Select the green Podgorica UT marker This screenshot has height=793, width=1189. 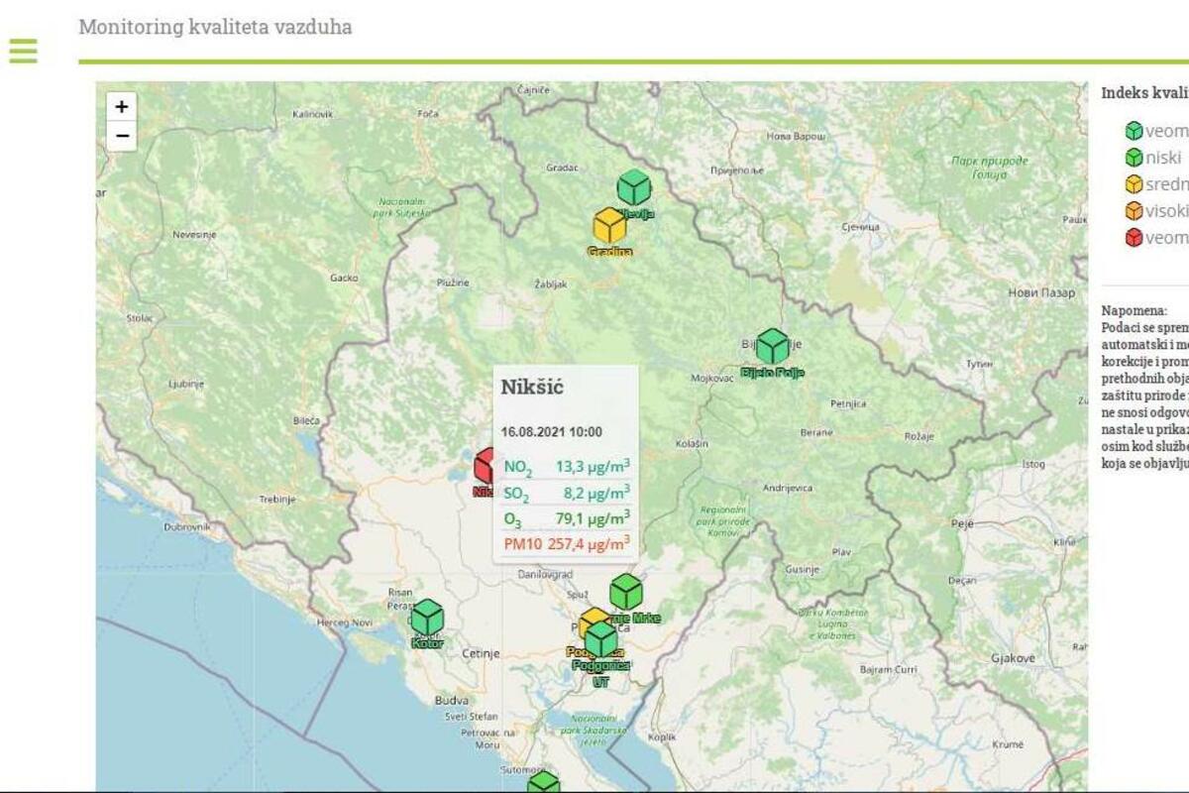(x=601, y=641)
